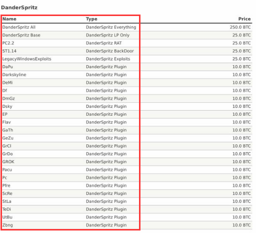Select the Pacu plugin name
The height and width of the screenshot is (233, 256).
coord(7,170)
